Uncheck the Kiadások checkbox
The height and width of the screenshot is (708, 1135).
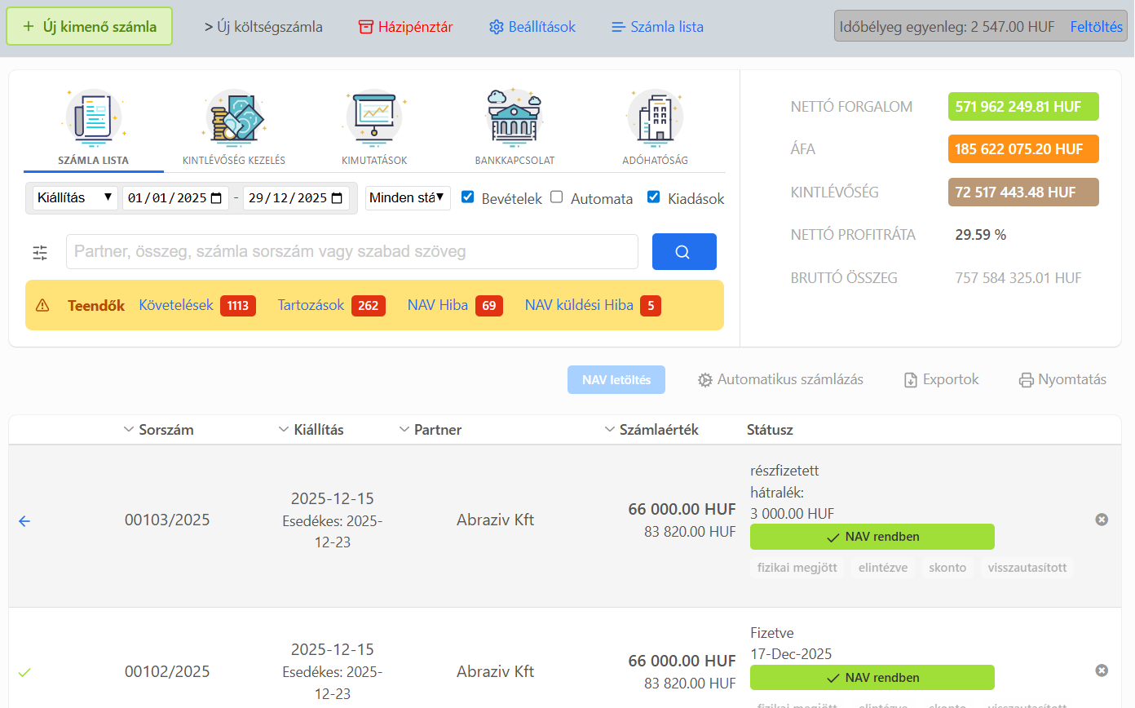coord(654,197)
